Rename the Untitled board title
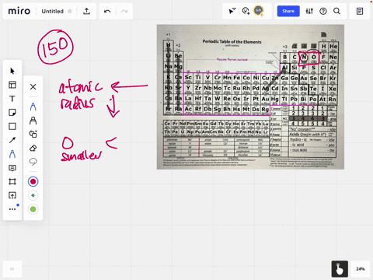 tap(53, 11)
